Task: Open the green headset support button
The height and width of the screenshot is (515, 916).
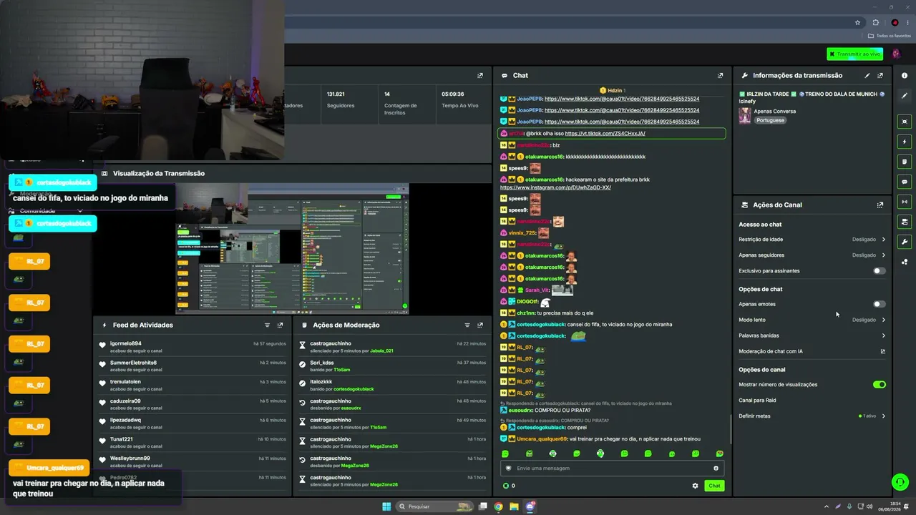Action: [900, 482]
